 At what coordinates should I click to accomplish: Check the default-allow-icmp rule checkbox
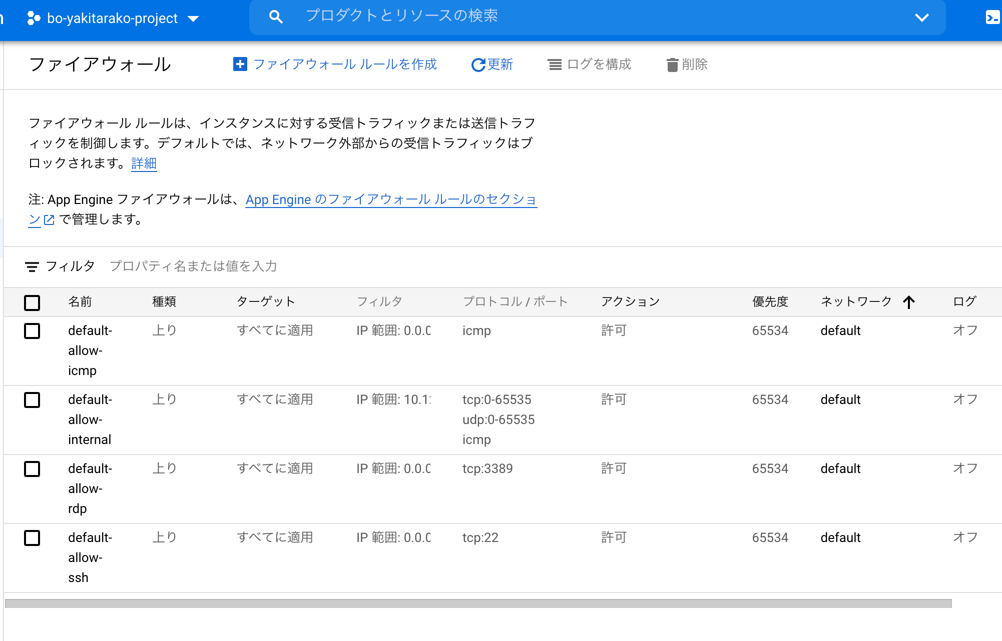pos(32,330)
